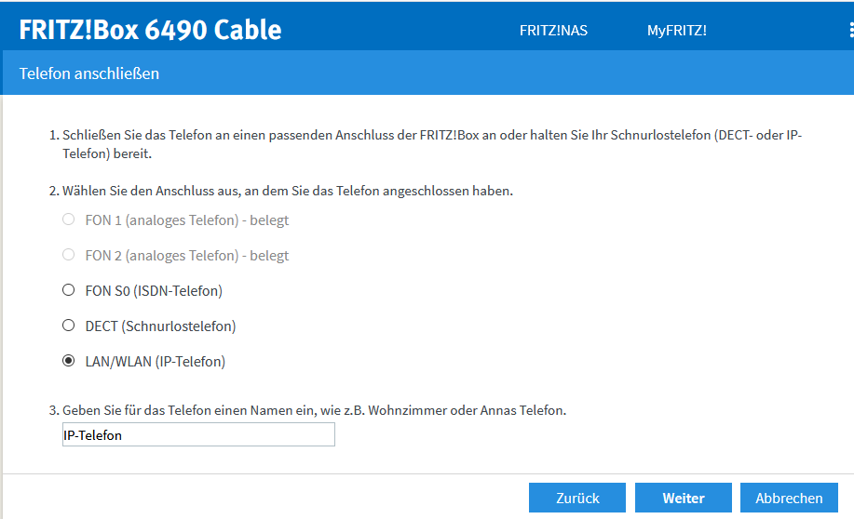Screen dimensions: 854x519
Task: Open the FRITZ!NAS section
Action: (x=553, y=31)
